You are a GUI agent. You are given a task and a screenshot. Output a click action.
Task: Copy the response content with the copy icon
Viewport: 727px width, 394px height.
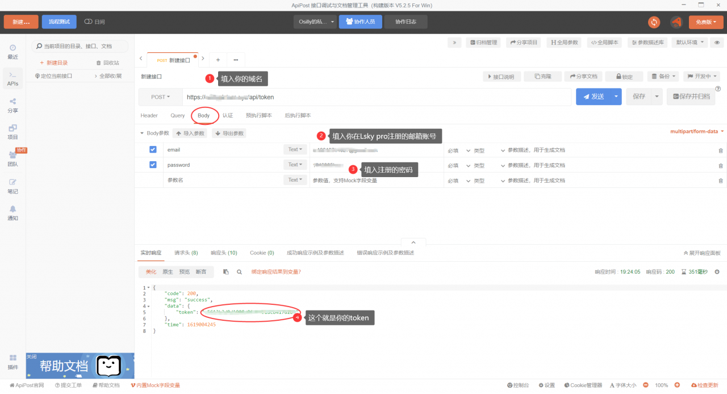226,272
